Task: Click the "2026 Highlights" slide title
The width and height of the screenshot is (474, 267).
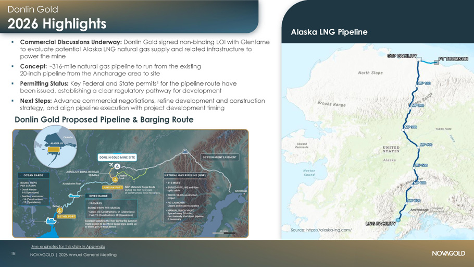Action: 57,23
